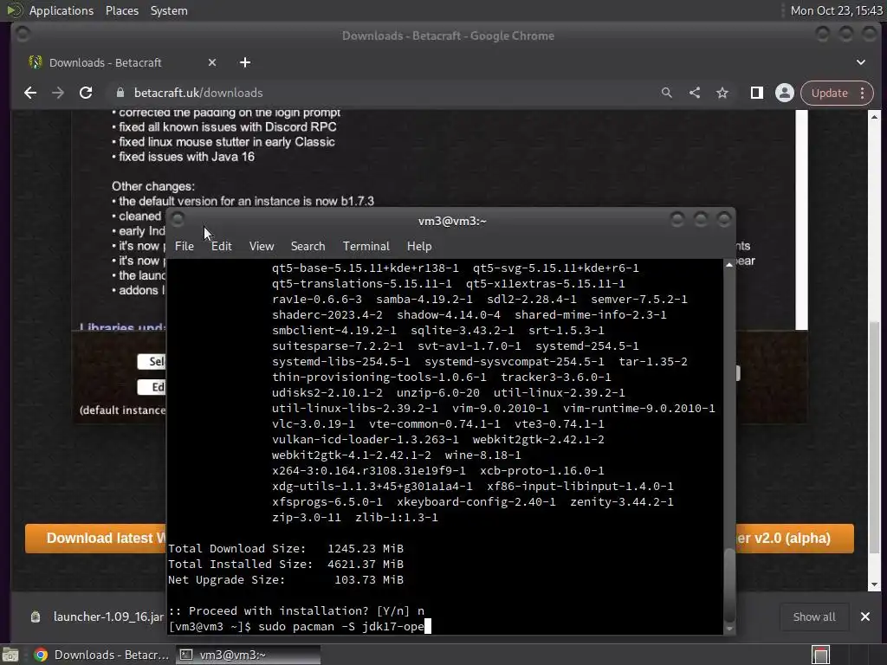Viewport: 887px width, 665px height.
Task: Close the Chrome downloads bar
Action: (x=865, y=617)
